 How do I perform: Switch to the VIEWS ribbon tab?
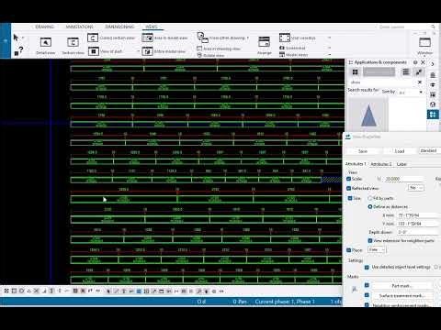tap(152, 27)
